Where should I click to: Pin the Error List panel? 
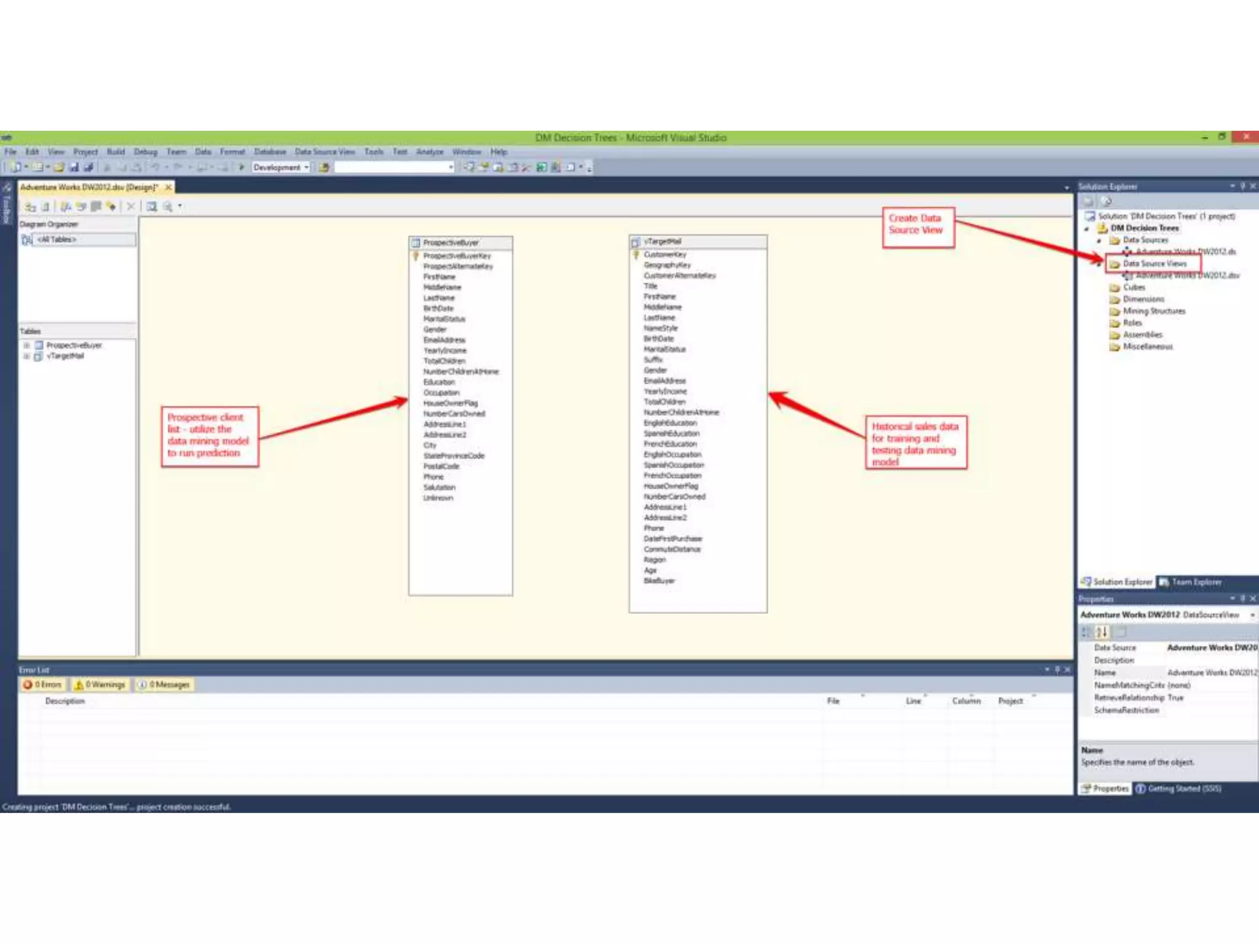tap(1057, 670)
